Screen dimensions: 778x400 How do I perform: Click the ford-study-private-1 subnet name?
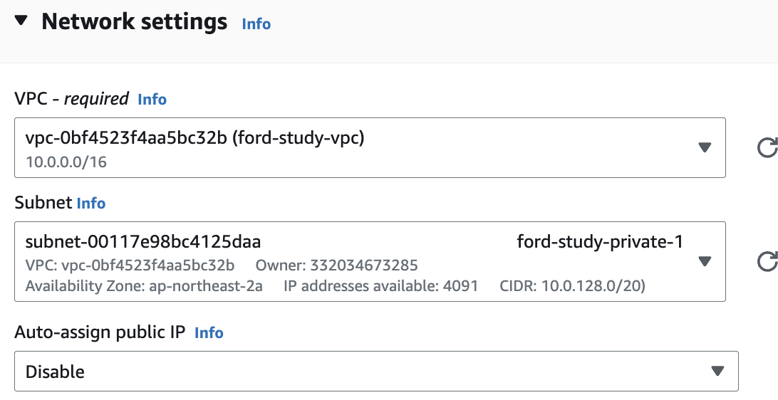tap(600, 242)
